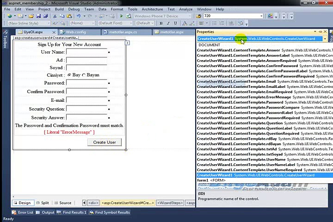Click the Background Color highlighter icon
The image size is (333, 222).
click(x=192, y=23)
